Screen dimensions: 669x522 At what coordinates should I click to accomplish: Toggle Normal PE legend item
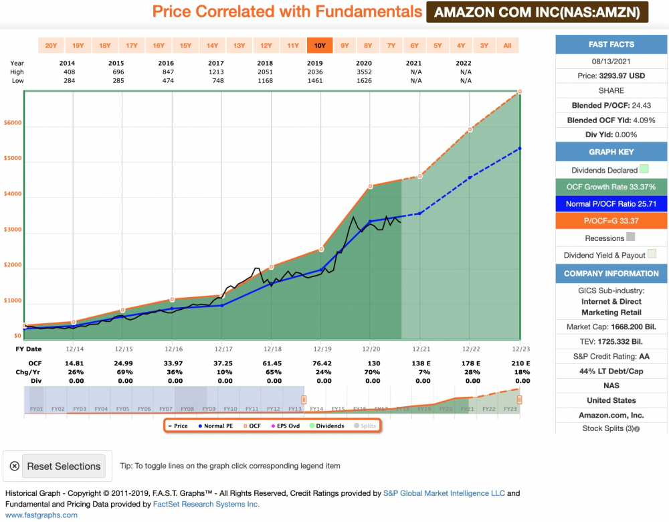(215, 426)
